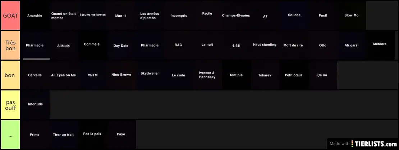Screen dimensions: 399x150
Task: Click the yellow pas ouff tier label
Action: click(10, 104)
